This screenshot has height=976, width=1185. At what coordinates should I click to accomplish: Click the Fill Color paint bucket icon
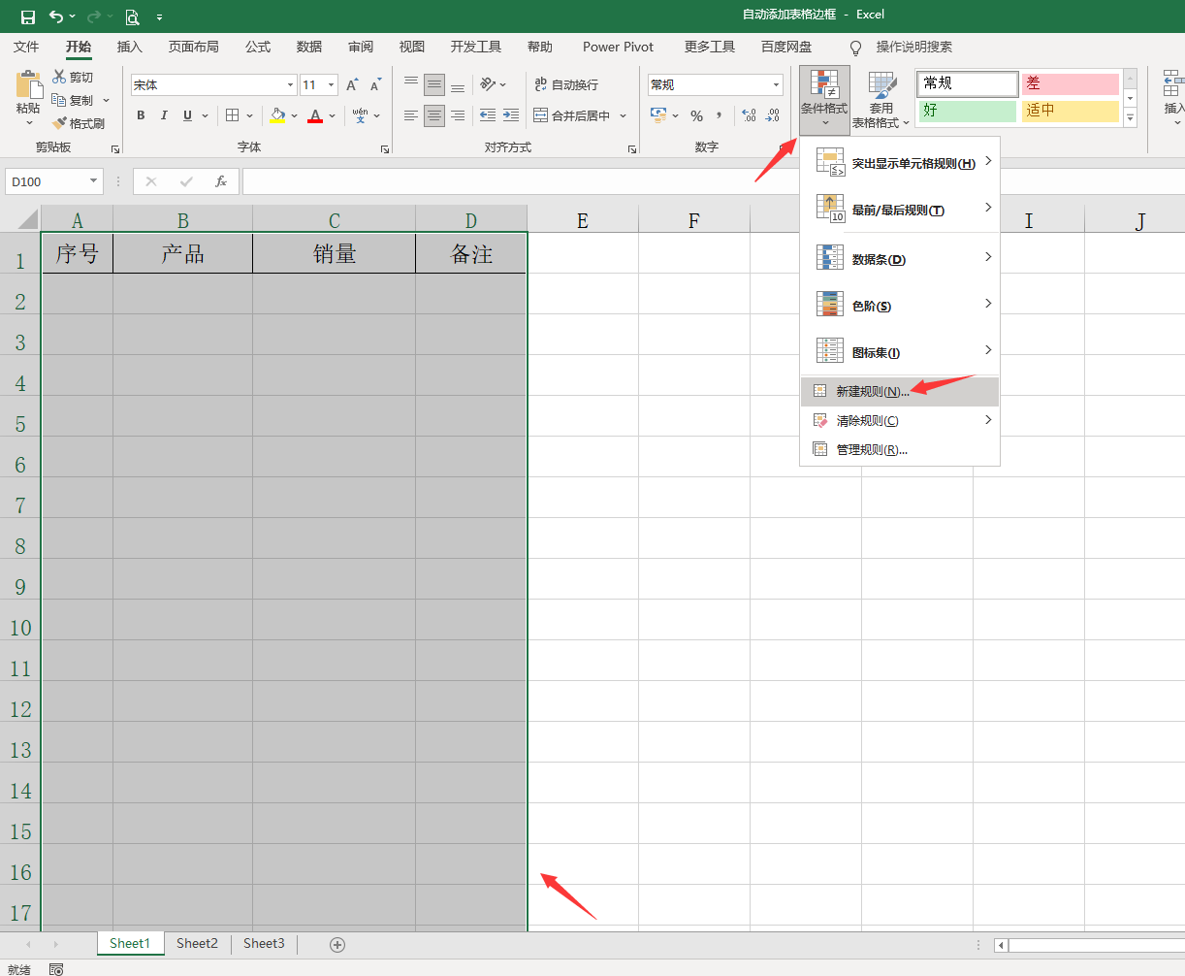coord(278,115)
